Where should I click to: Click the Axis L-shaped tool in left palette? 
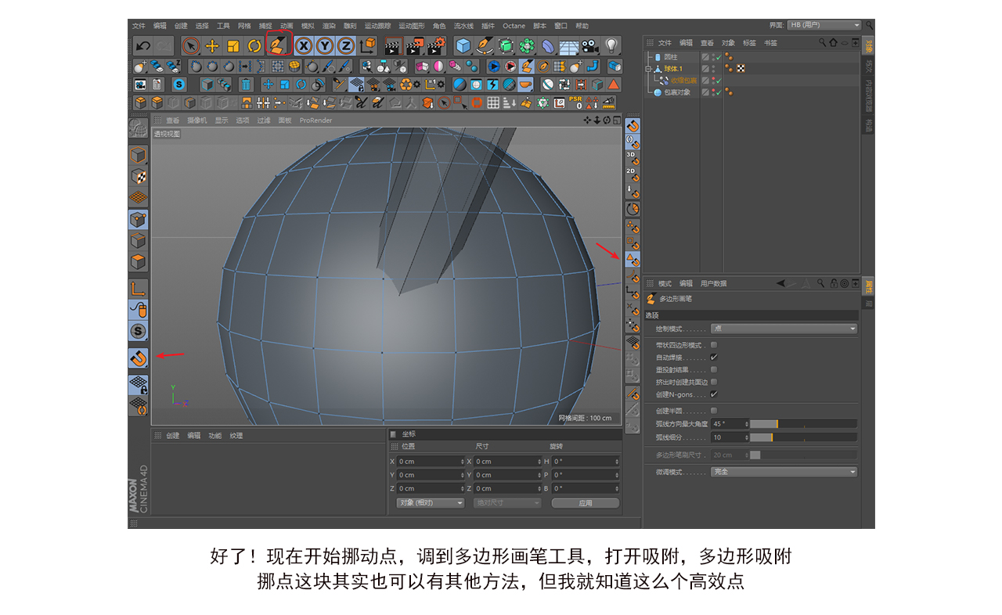tap(138, 288)
